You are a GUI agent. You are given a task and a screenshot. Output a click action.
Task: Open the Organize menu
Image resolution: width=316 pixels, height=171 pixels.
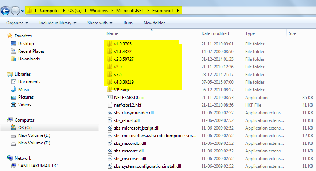pyautogui.click(x=17, y=23)
